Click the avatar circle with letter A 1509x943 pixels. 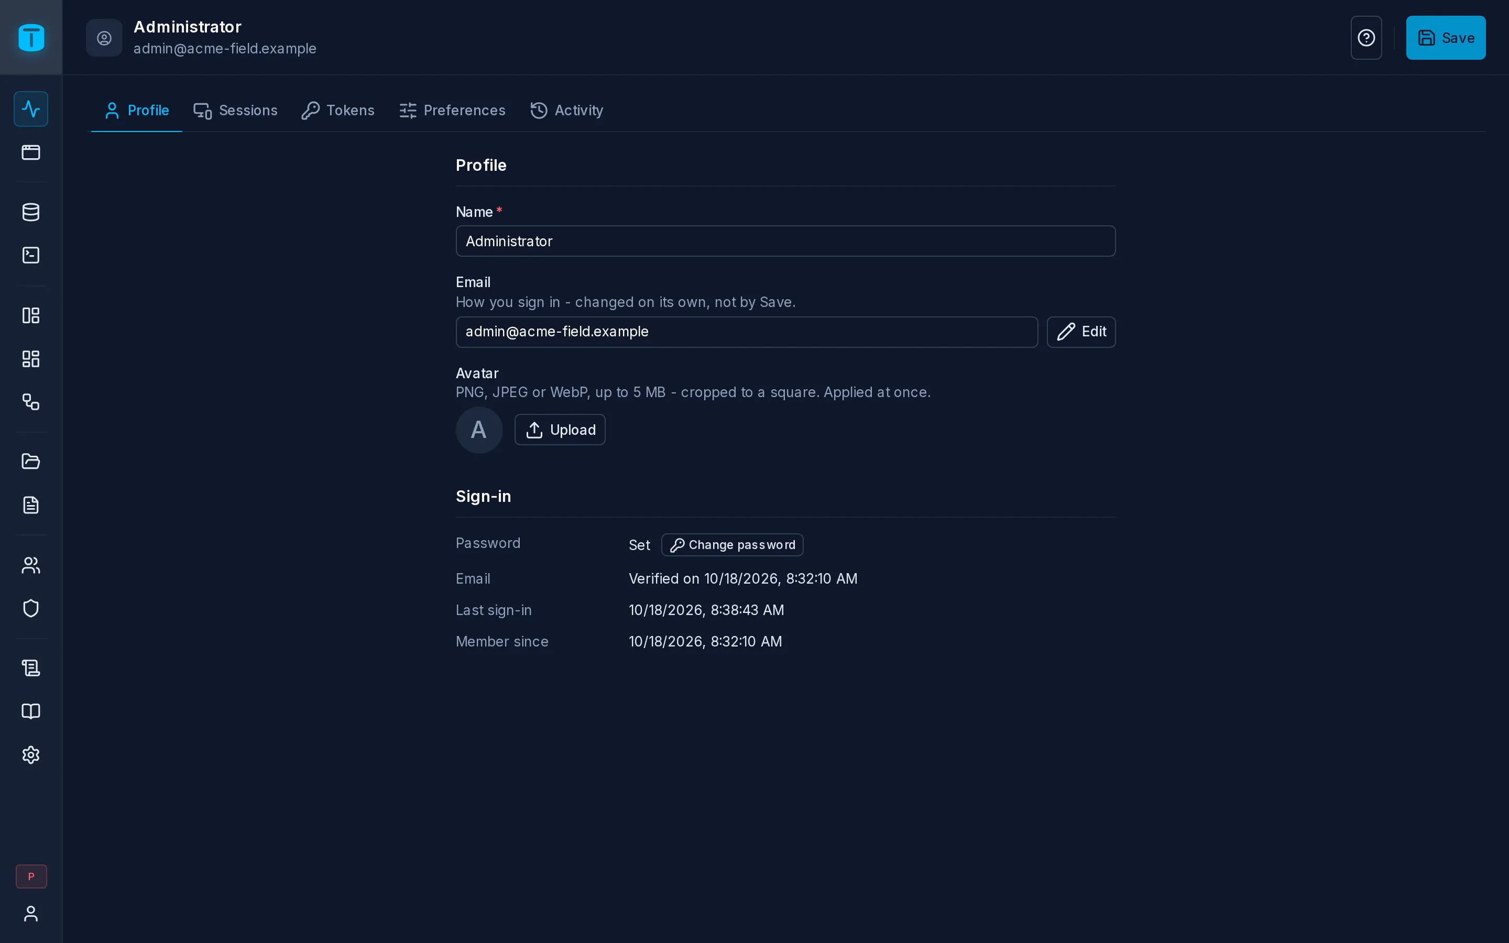point(479,430)
